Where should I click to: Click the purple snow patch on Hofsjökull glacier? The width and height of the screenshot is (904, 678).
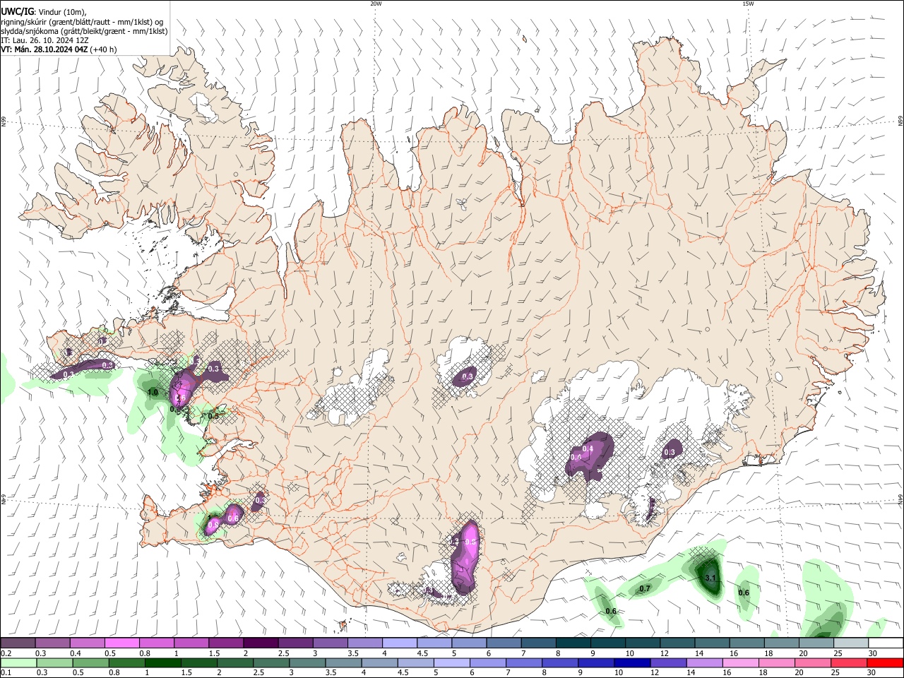tap(466, 376)
